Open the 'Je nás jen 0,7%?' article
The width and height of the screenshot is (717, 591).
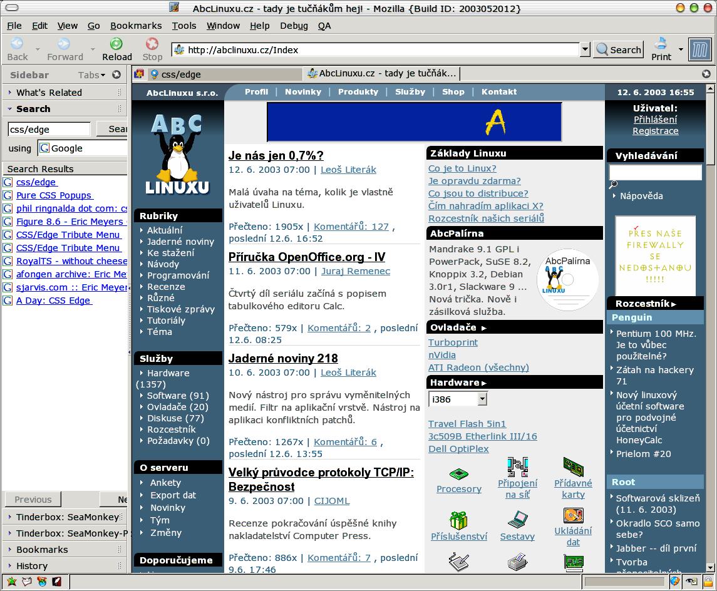tap(276, 155)
